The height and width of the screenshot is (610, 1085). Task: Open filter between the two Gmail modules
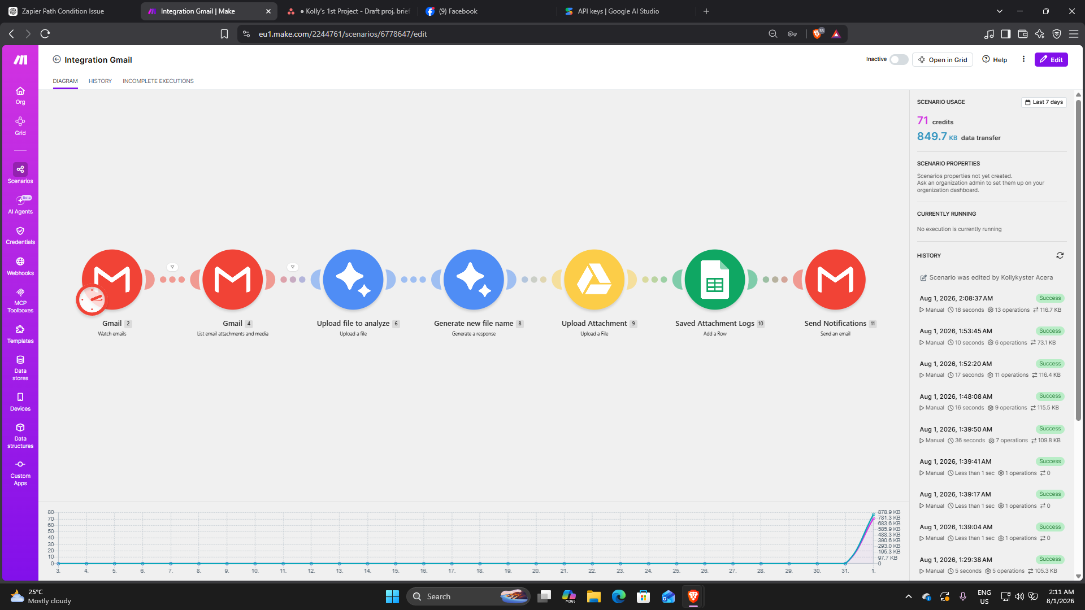(x=172, y=267)
